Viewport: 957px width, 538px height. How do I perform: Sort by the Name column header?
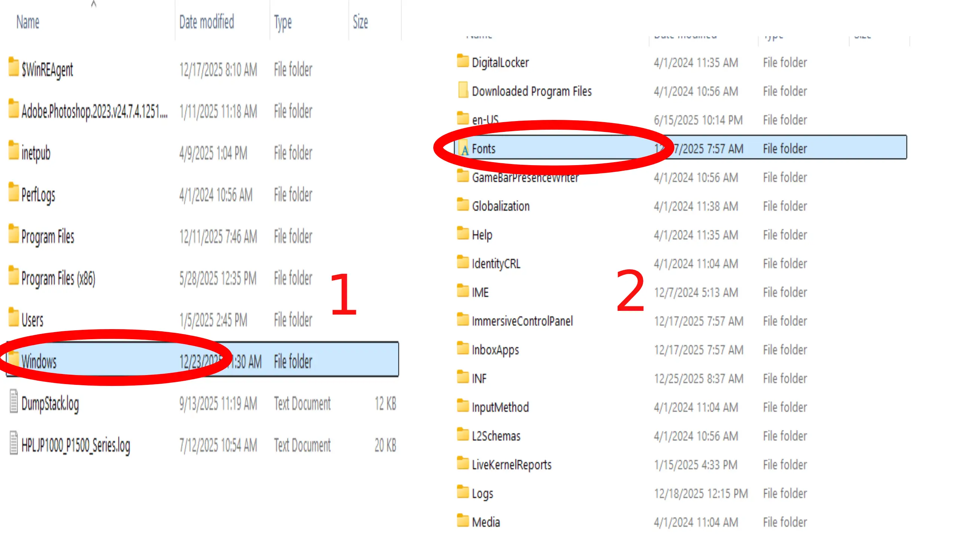coord(28,22)
